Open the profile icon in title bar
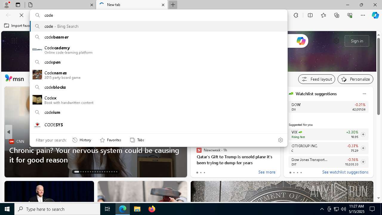 point(7,4)
